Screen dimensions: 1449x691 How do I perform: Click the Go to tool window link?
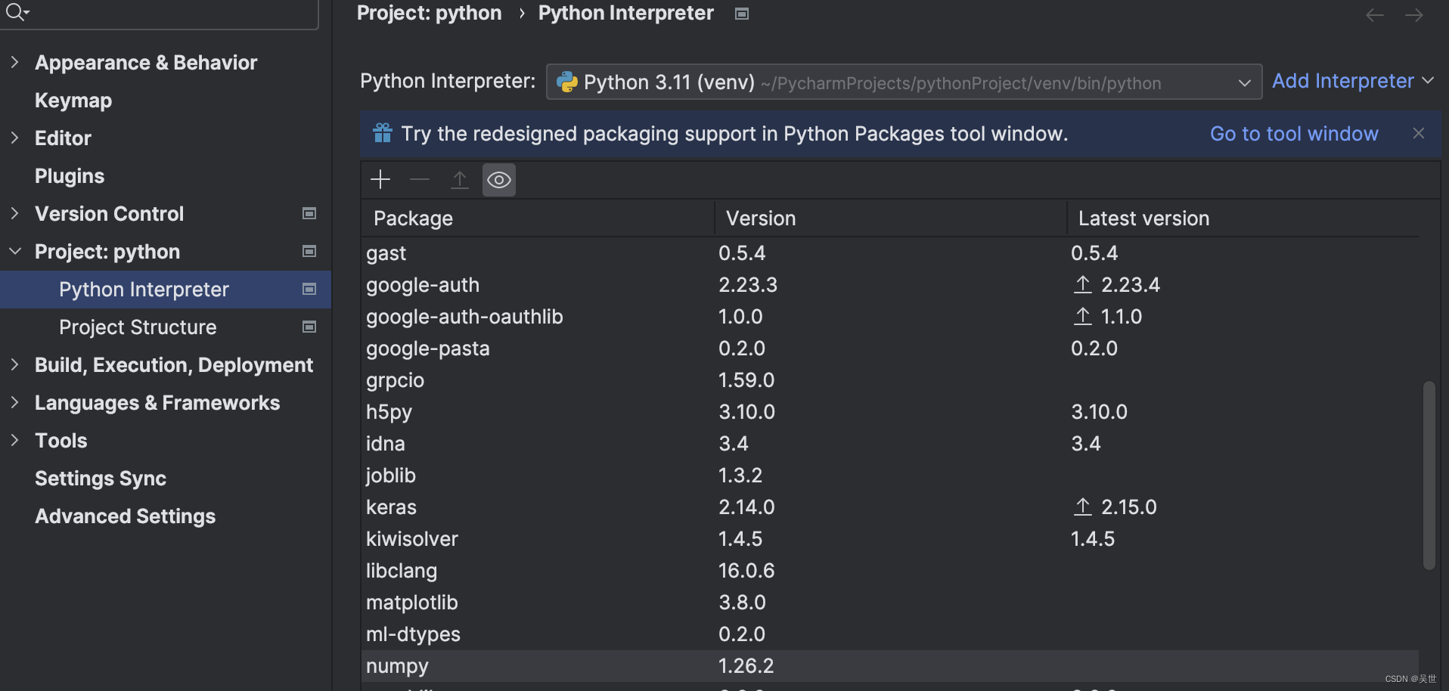1293,134
